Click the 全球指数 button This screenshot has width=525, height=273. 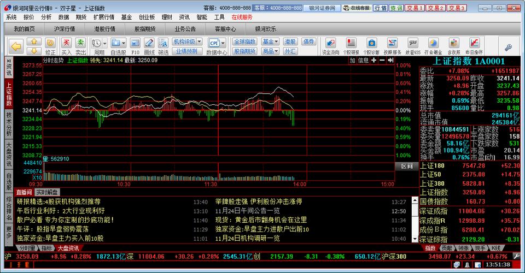point(245,41)
